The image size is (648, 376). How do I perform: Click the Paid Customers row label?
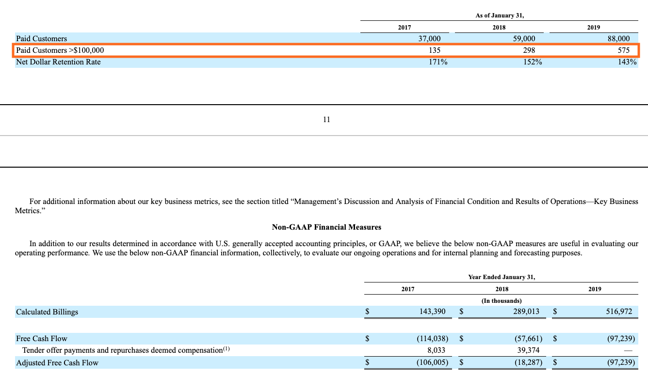tap(40, 38)
